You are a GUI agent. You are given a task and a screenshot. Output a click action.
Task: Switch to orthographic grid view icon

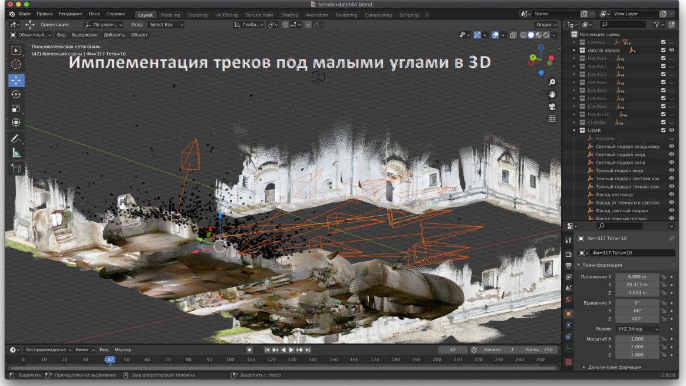[552, 118]
